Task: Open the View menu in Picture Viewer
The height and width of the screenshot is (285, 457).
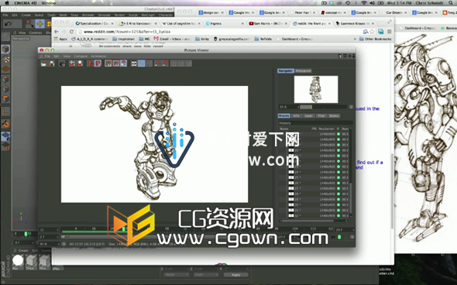Action: pos(67,57)
